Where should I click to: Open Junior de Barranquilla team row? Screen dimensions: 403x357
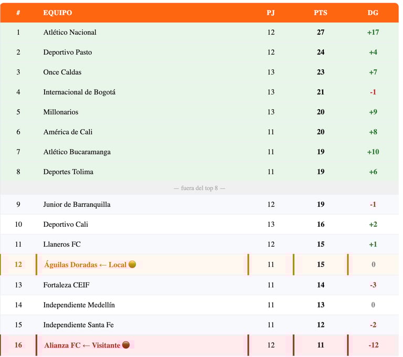tap(77, 204)
